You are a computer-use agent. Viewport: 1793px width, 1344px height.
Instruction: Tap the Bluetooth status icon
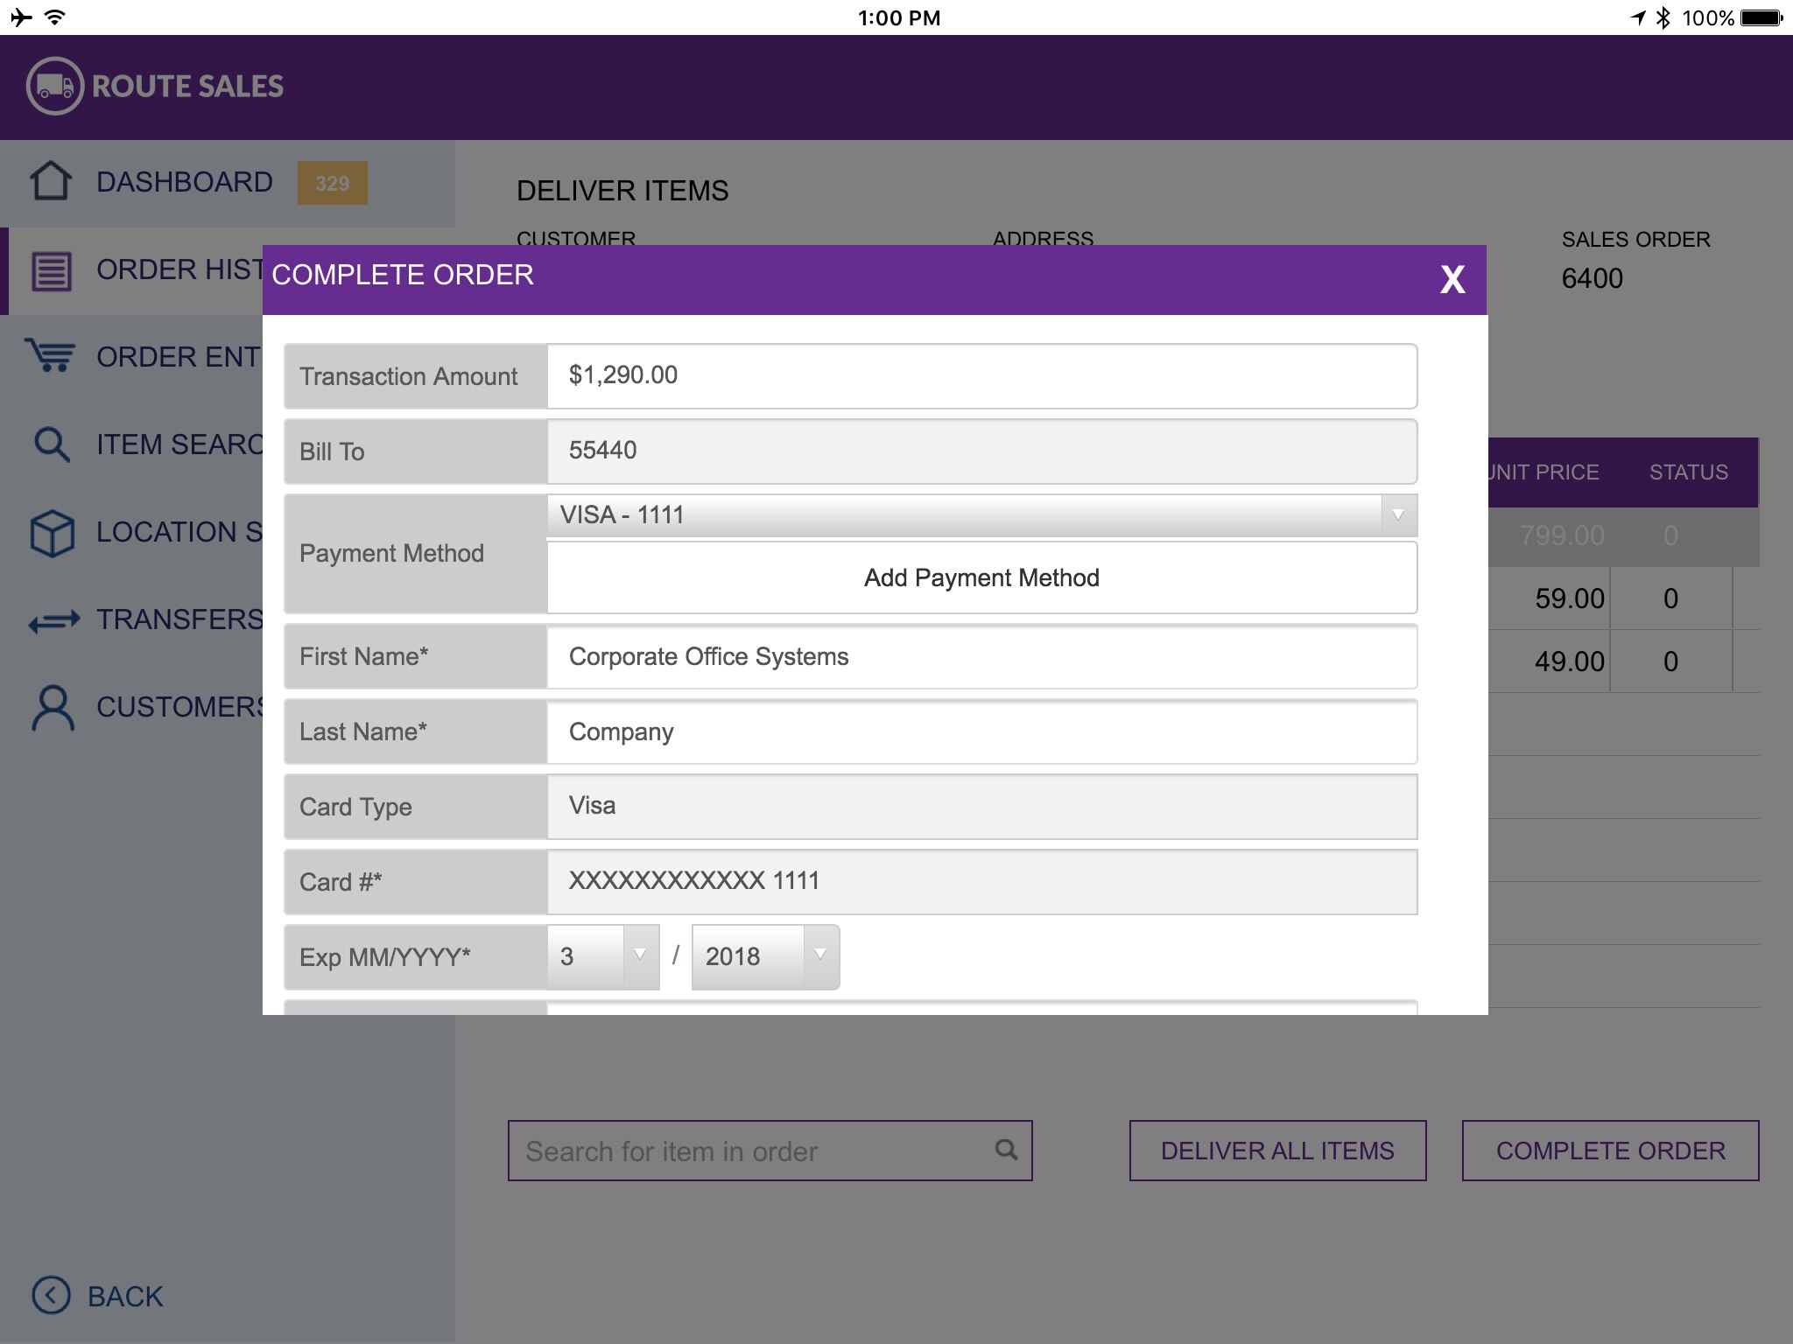pos(1663,17)
